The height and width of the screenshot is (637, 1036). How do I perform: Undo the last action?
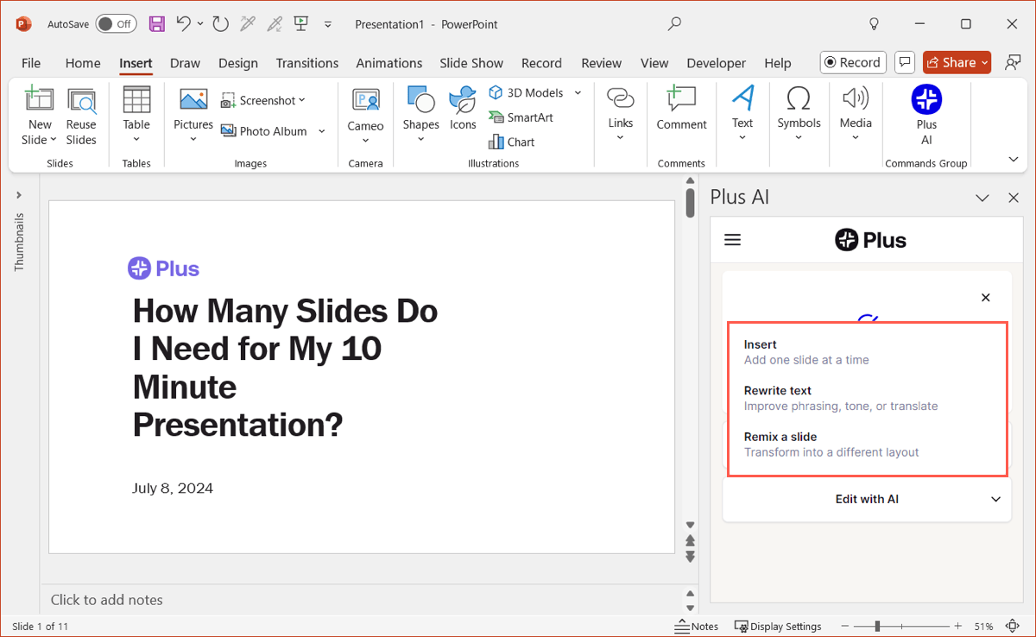[x=184, y=24]
